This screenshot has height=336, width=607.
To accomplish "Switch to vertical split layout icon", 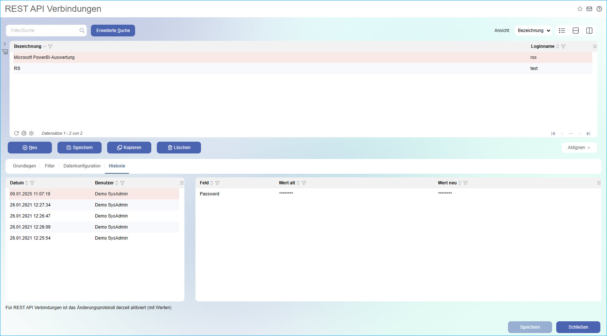I will pos(589,31).
